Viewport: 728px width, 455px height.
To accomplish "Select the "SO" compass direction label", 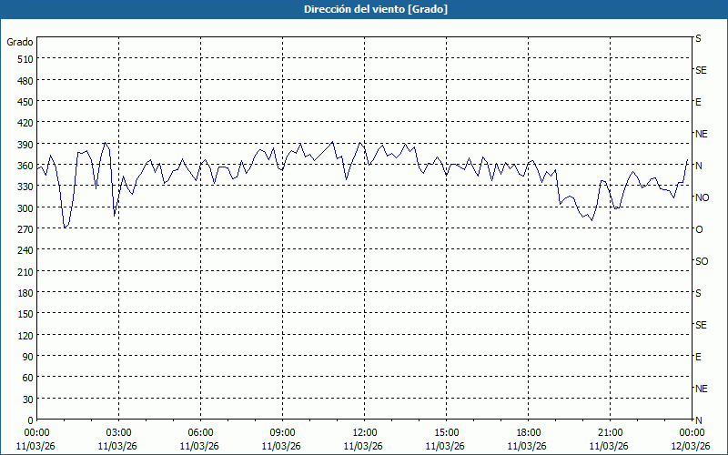I will coord(701,261).
